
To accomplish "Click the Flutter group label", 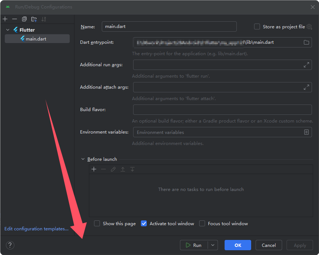I will point(27,30).
